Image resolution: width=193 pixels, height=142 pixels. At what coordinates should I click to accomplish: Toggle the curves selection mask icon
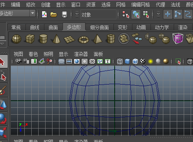coord(188,14)
